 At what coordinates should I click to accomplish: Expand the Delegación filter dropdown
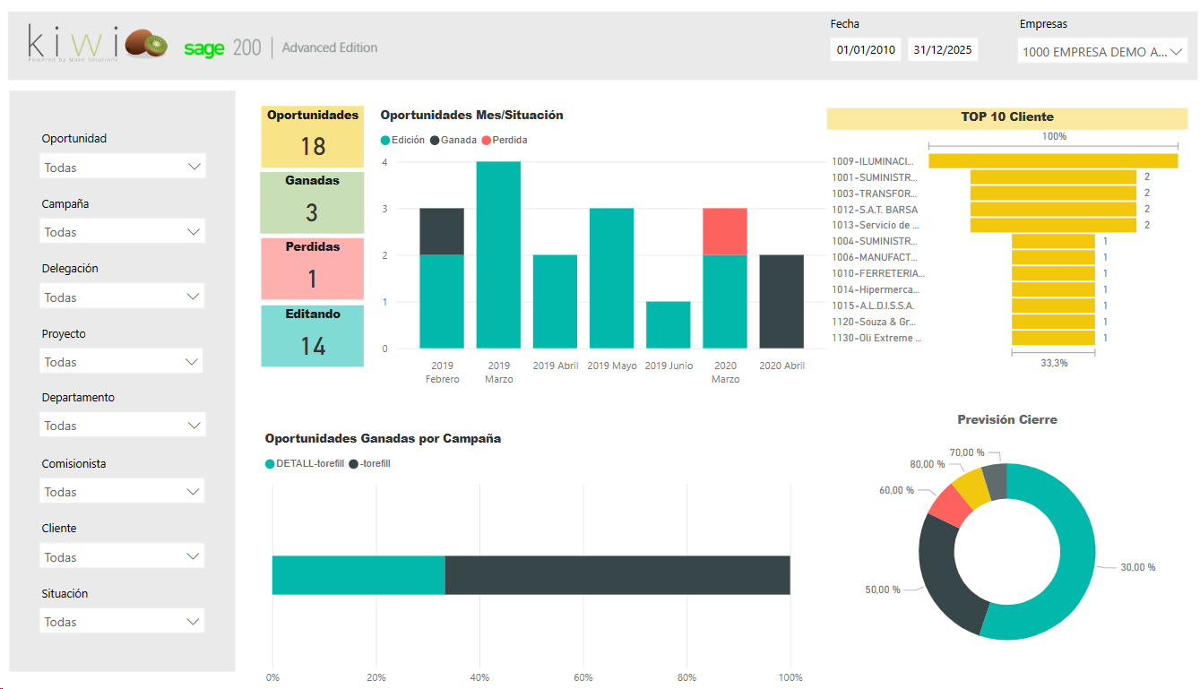point(123,297)
